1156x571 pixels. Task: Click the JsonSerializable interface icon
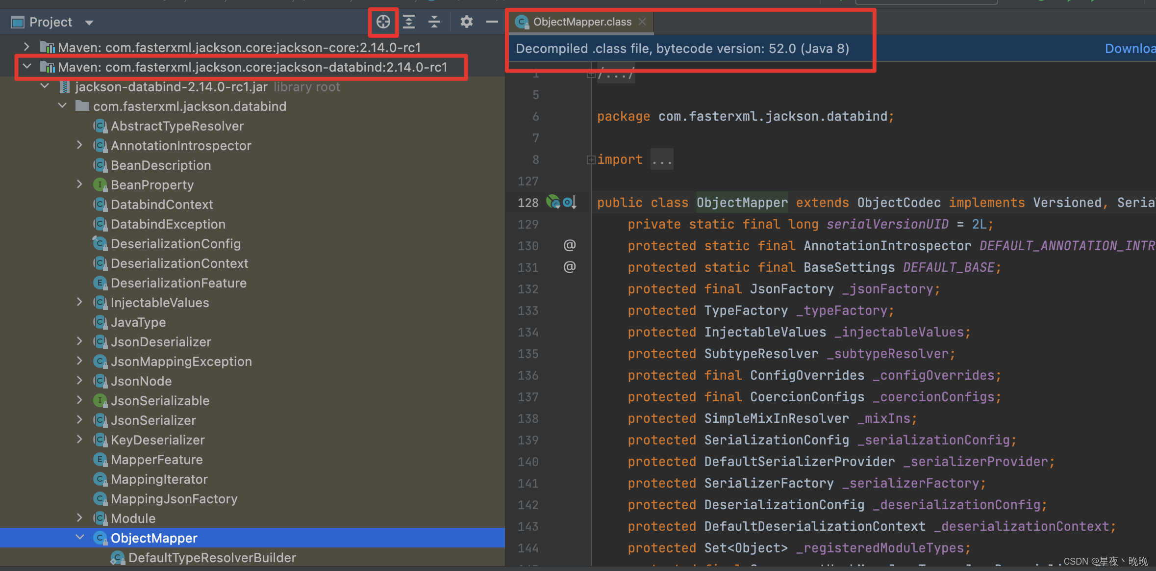click(x=100, y=400)
